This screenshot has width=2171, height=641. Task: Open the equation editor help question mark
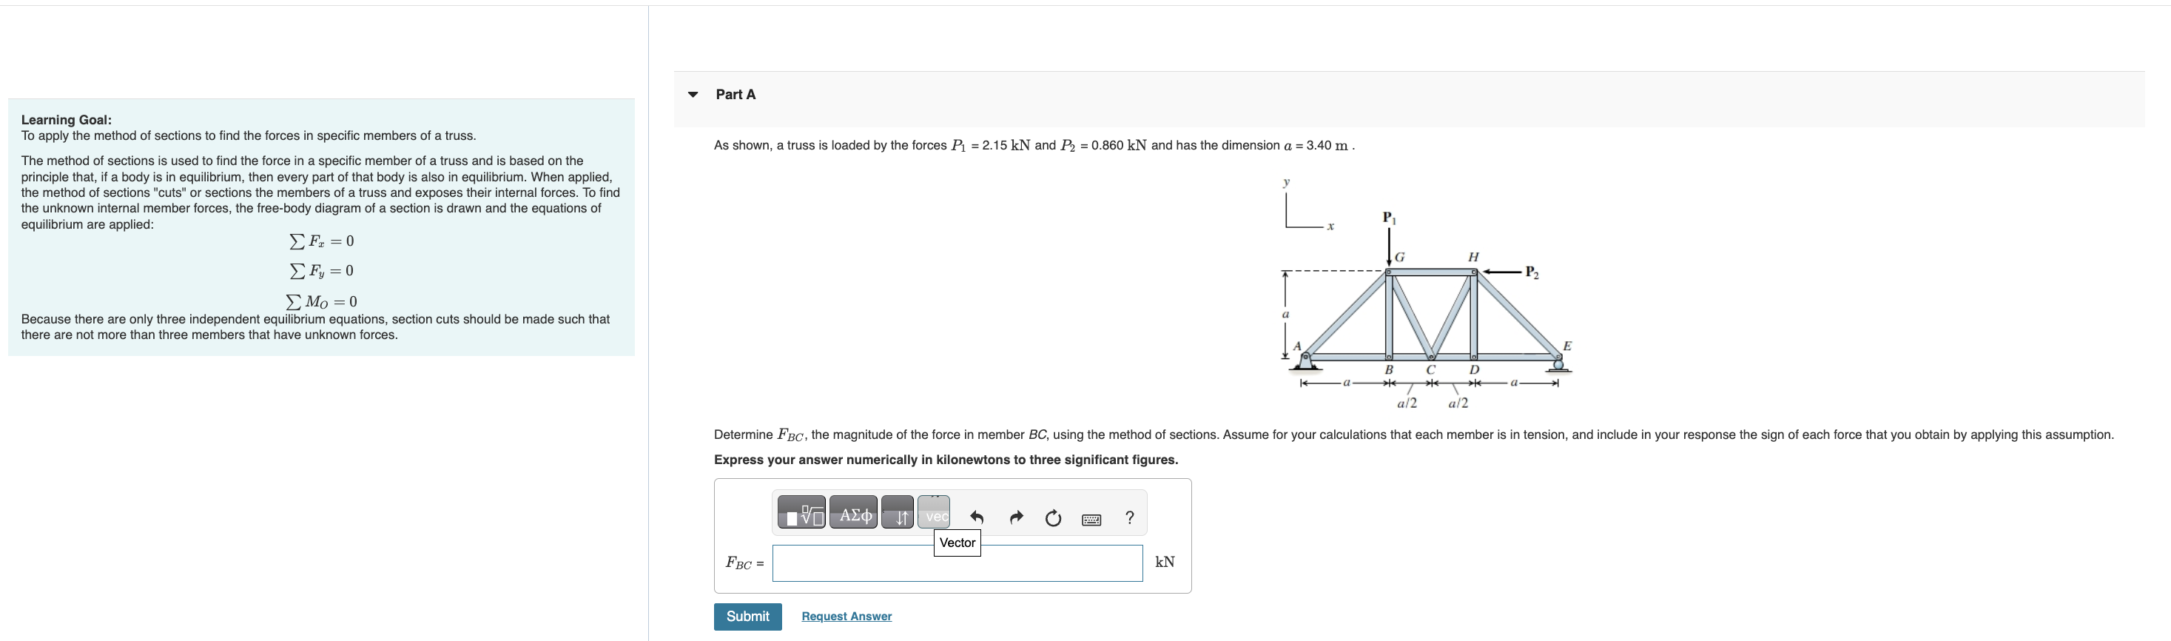click(1130, 517)
